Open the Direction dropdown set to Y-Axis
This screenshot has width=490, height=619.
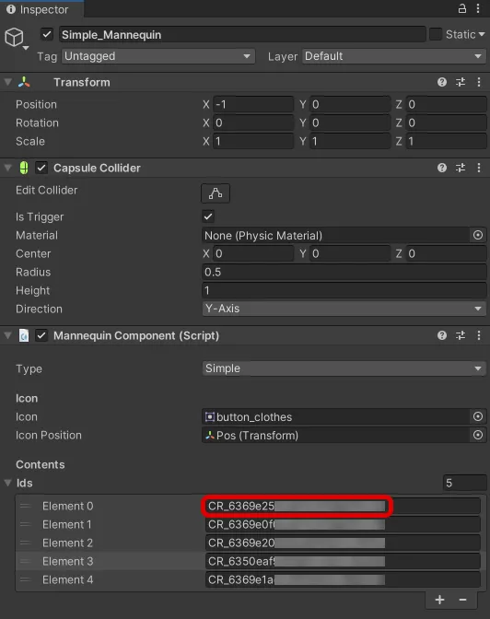(344, 309)
